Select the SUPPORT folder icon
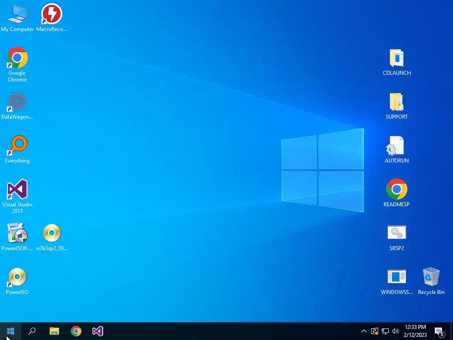The height and width of the screenshot is (340, 453). 397,106
